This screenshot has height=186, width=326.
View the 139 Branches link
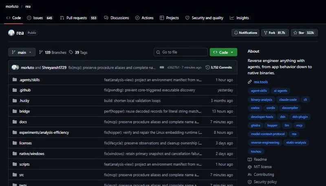click(x=53, y=53)
